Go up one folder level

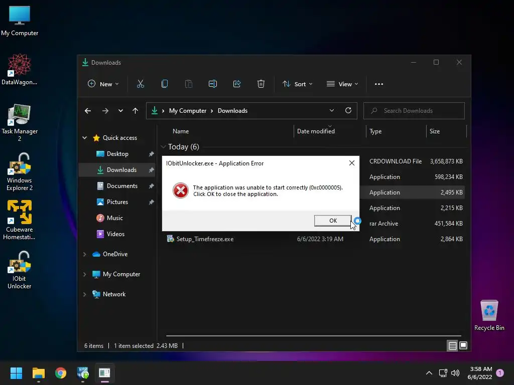coord(135,111)
